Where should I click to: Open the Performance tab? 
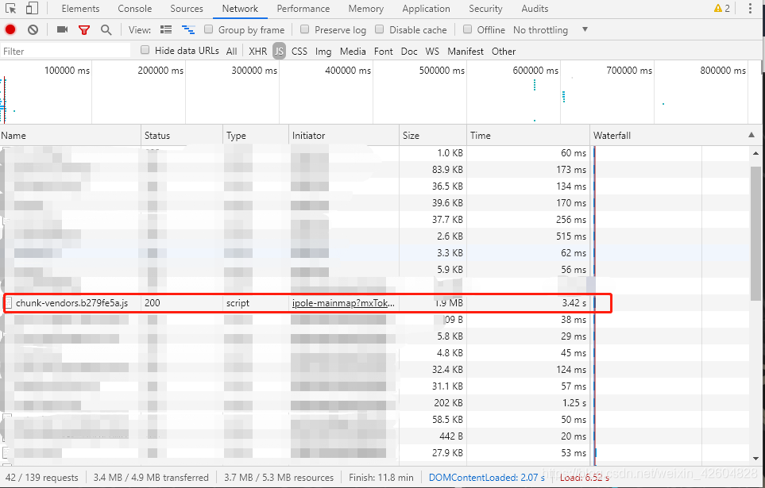pyautogui.click(x=303, y=9)
